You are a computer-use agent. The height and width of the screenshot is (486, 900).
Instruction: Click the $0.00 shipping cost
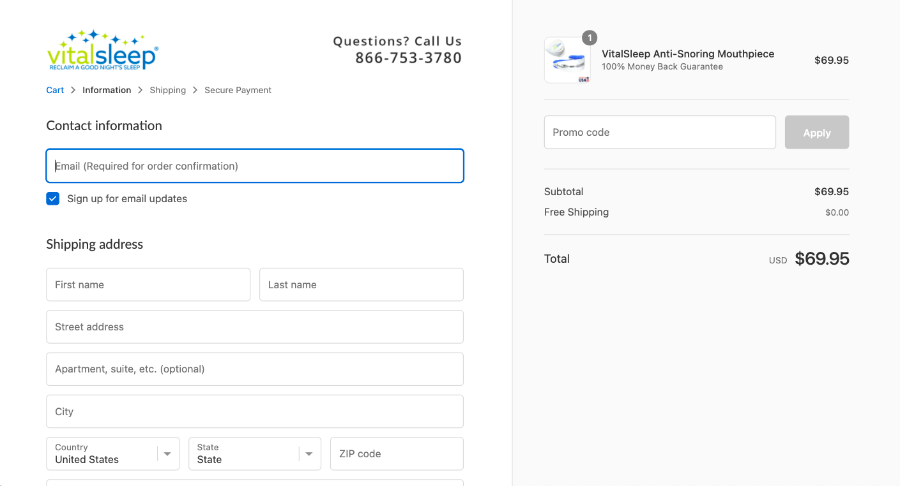pyautogui.click(x=837, y=212)
